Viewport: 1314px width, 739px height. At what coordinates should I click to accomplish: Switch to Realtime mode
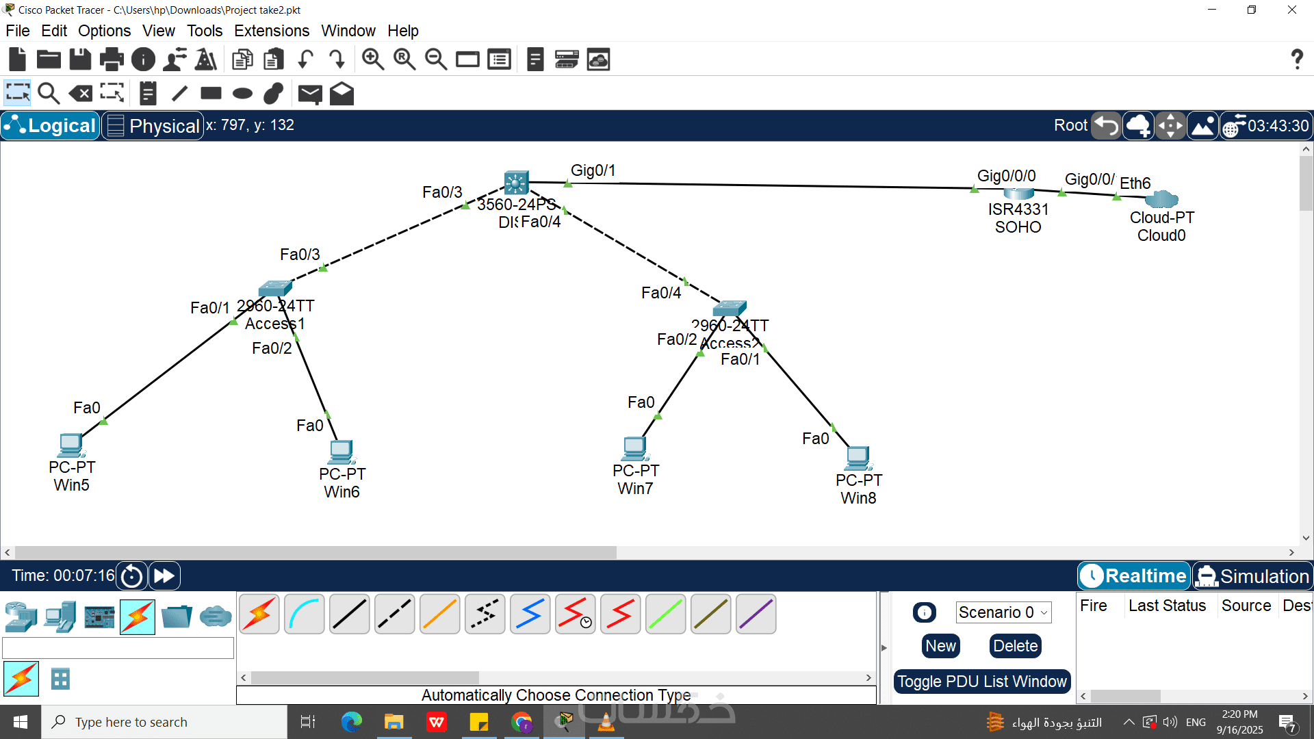tap(1134, 576)
